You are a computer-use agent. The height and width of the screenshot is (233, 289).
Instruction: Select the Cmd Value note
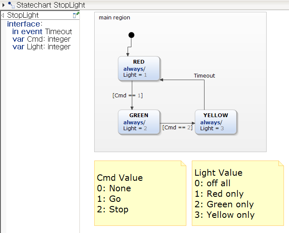coord(140,193)
